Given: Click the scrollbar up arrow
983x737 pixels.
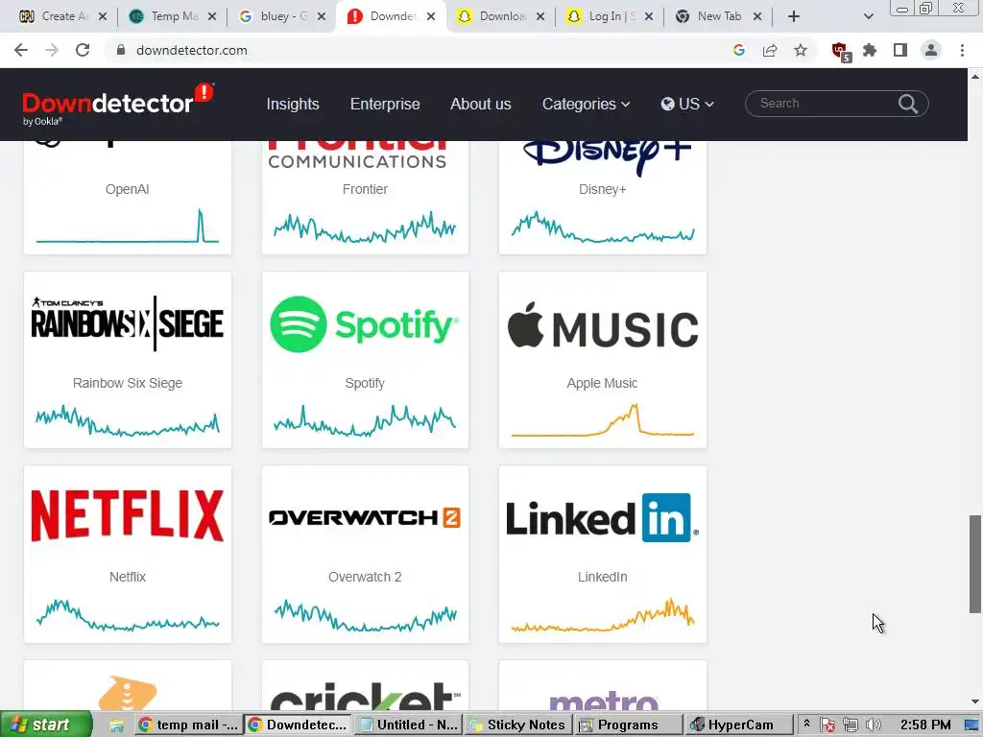Looking at the screenshot, I should pyautogui.click(x=975, y=77).
